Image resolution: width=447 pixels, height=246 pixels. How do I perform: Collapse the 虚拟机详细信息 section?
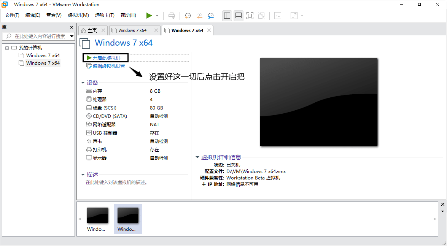[x=197, y=157]
